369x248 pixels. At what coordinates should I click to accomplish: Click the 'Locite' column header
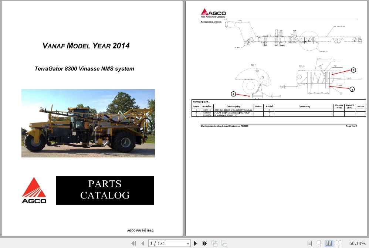[x=360, y=106]
